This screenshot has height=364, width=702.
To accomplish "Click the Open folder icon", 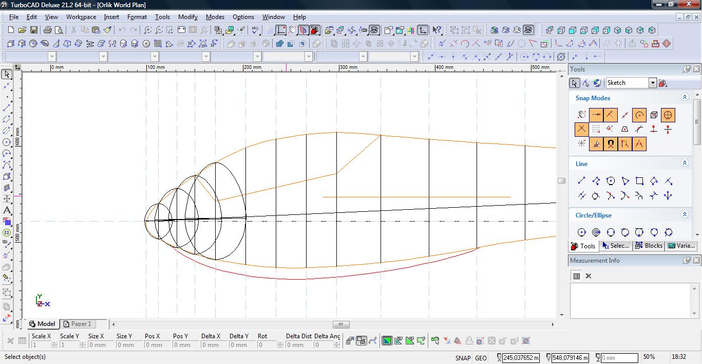I will pos(22,30).
